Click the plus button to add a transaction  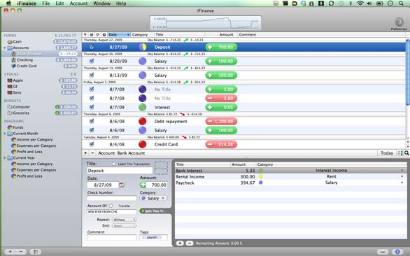coord(85,153)
